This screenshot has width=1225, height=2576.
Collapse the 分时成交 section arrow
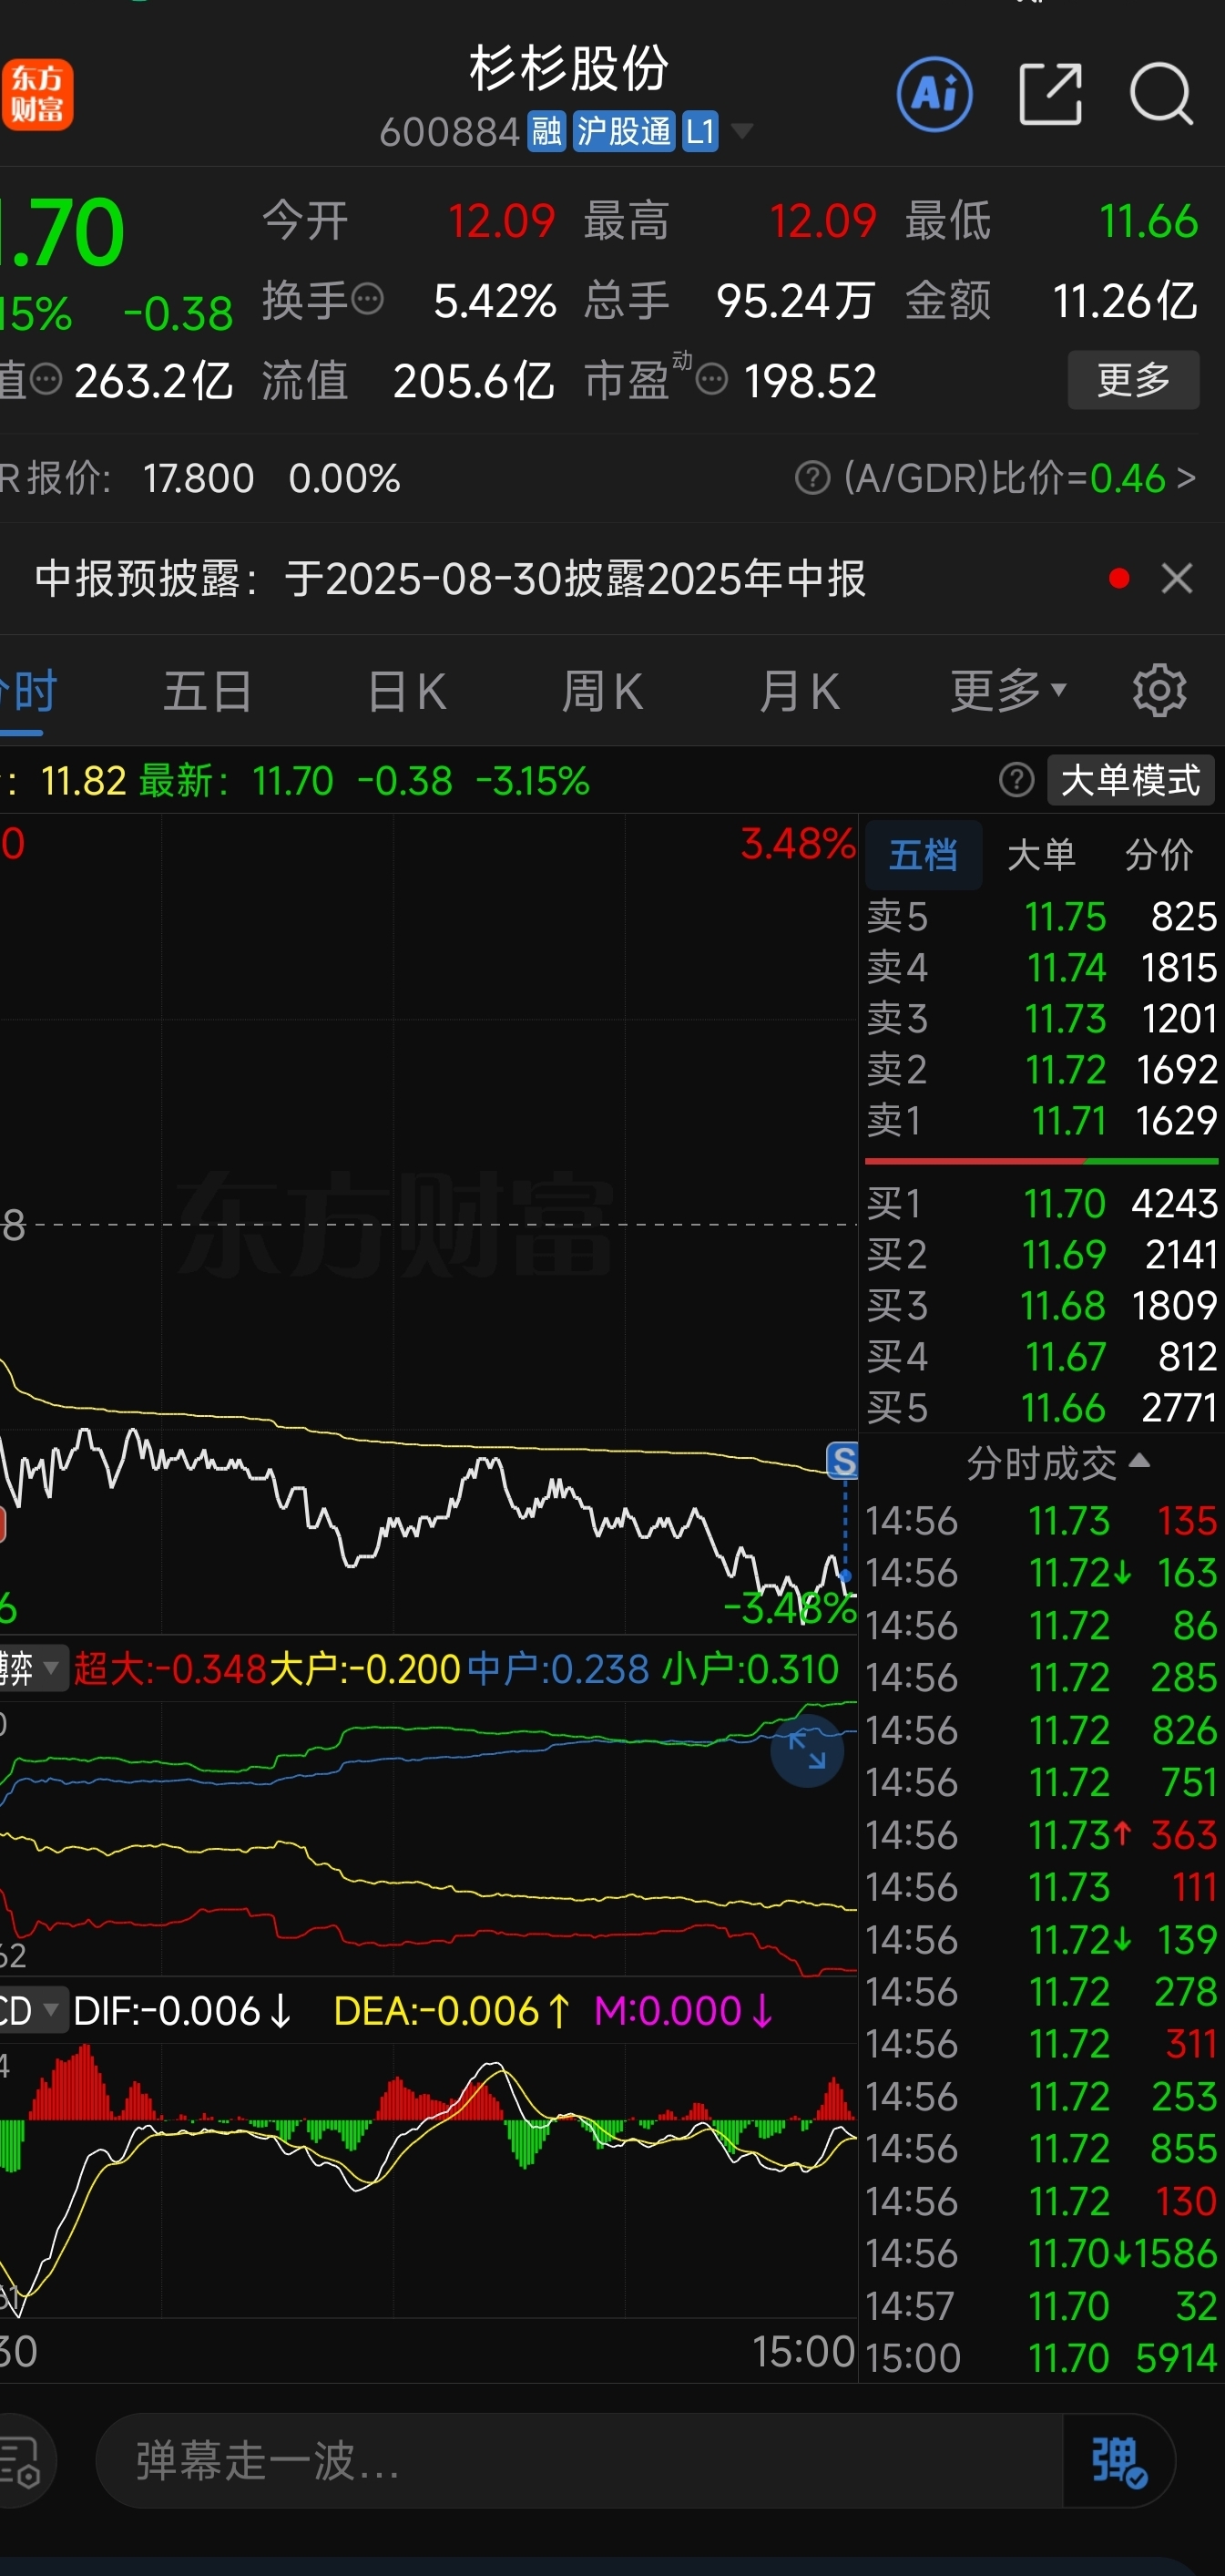tap(1139, 1461)
